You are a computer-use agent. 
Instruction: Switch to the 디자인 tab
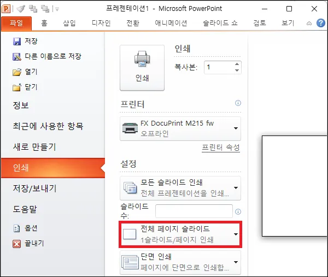(x=101, y=23)
